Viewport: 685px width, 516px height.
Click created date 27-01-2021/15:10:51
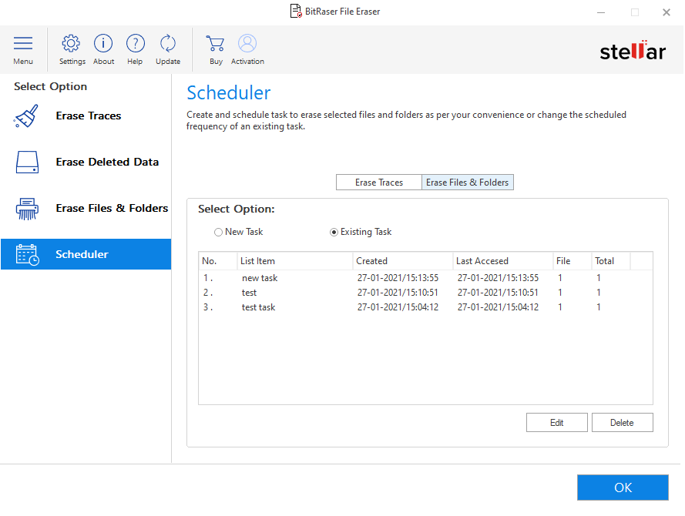coord(398,293)
